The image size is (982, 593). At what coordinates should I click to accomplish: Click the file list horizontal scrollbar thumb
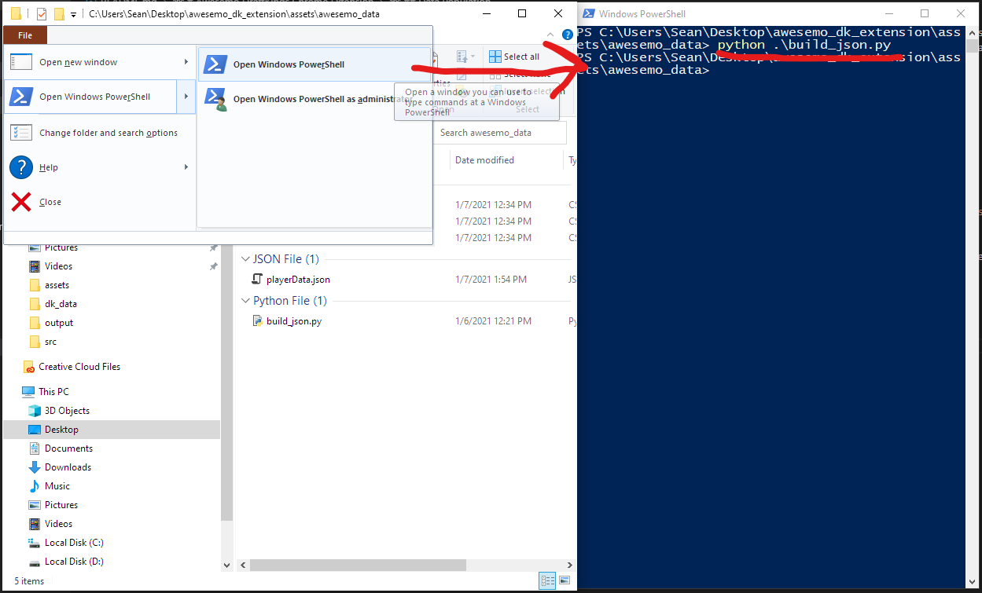click(358, 565)
